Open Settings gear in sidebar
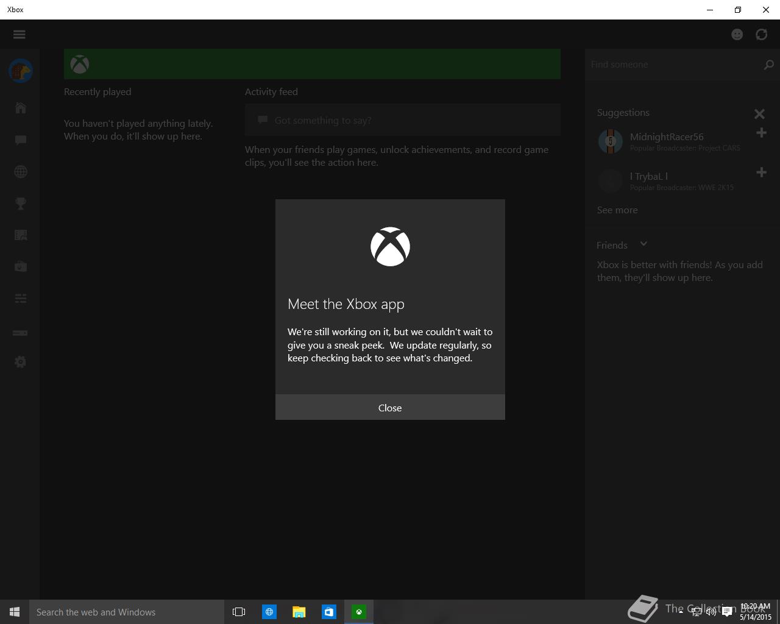This screenshot has height=624, width=780. coord(20,362)
